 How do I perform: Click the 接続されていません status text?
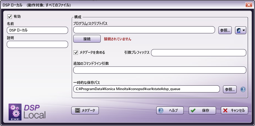point(118,39)
